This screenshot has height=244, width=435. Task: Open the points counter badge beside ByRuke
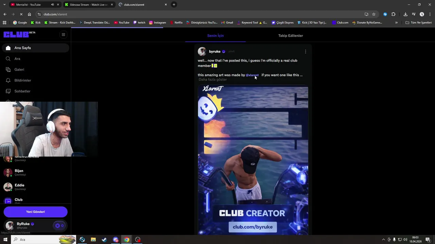[x=59, y=226]
